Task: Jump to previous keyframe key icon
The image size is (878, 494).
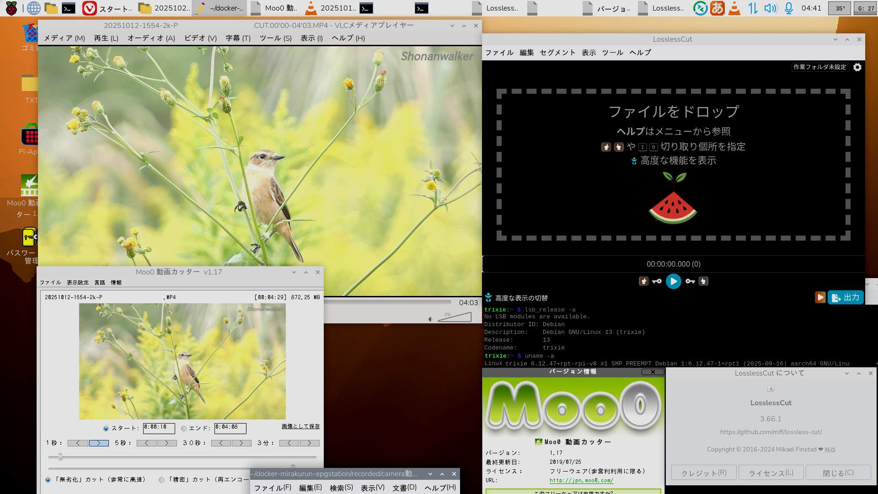Action: click(x=657, y=281)
